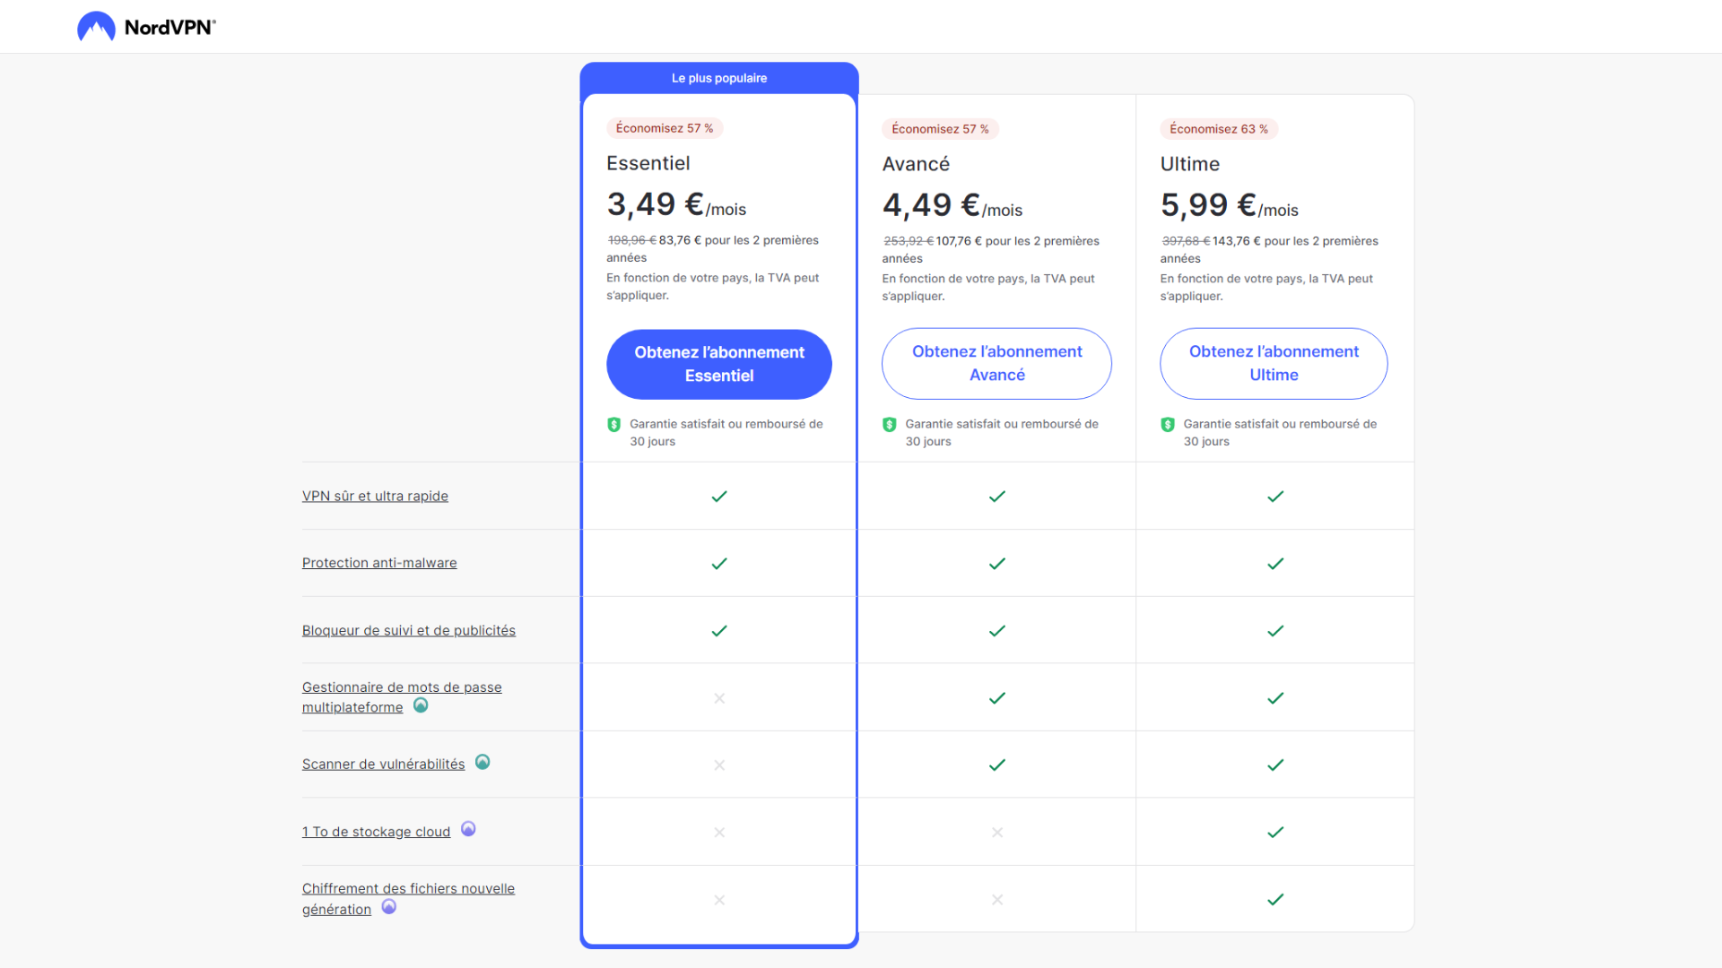Click Obtenez l'abonnement Ultime button
The image size is (1722, 968).
tap(1274, 364)
